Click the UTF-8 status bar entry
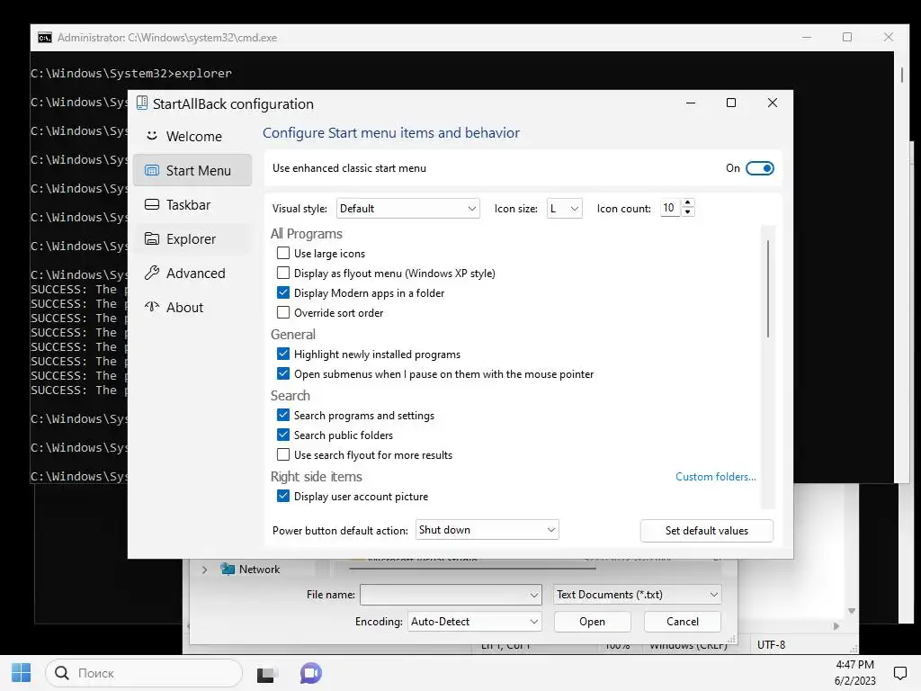The width and height of the screenshot is (921, 691). (x=771, y=644)
